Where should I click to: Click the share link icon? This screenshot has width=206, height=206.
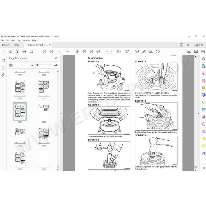(x=189, y=51)
